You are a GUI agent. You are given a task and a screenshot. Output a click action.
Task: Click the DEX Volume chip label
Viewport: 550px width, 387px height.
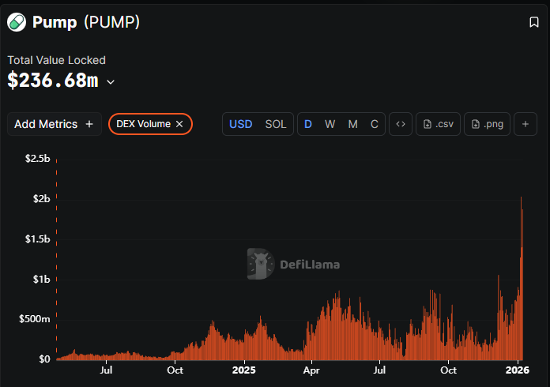pyautogui.click(x=144, y=124)
